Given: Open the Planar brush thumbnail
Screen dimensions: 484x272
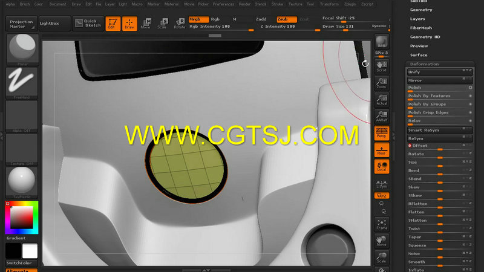Looking at the screenshot, I should coord(22,50).
